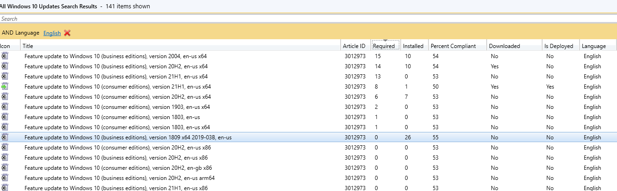This screenshot has width=617, height=191.
Task: Click Percent Compliant 55 in the 1809 row
Action: point(435,137)
